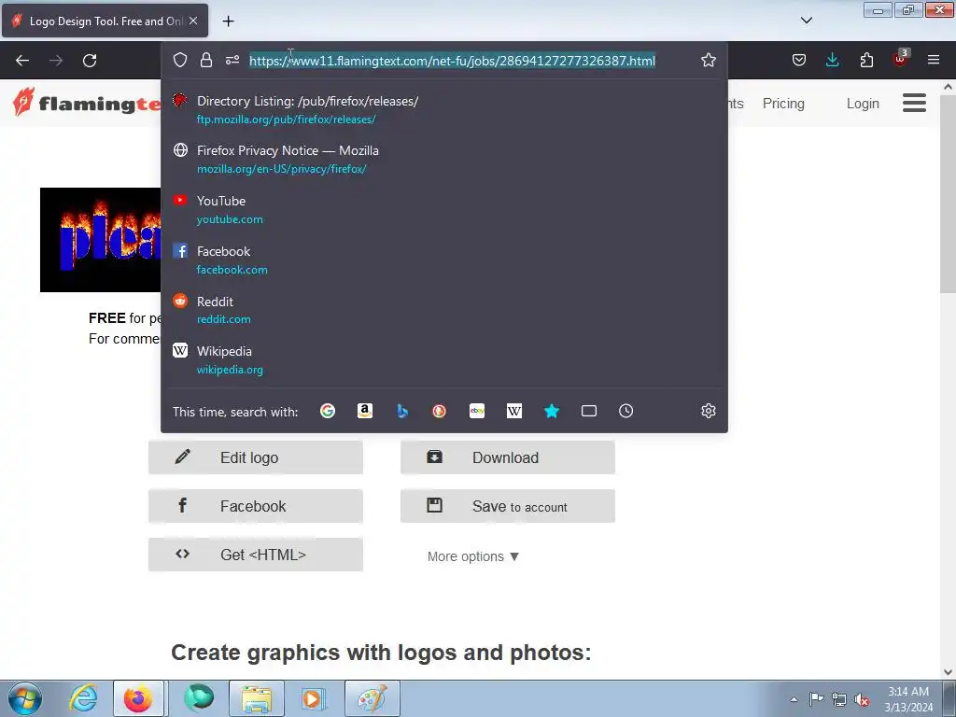Search this time with DuckDuckGo
956x717 pixels.
439,411
